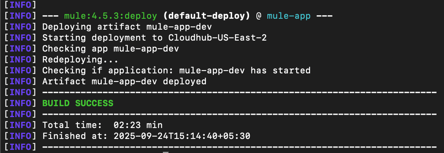Select the bold (default-deploy) text
This screenshot has width=444, height=153.
207,16
